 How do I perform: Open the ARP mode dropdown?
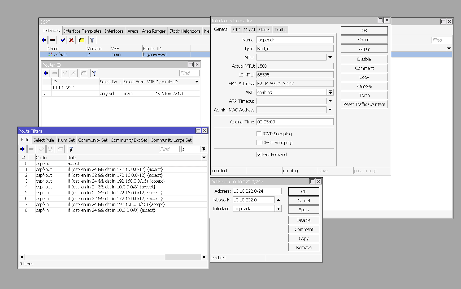coord(330,92)
